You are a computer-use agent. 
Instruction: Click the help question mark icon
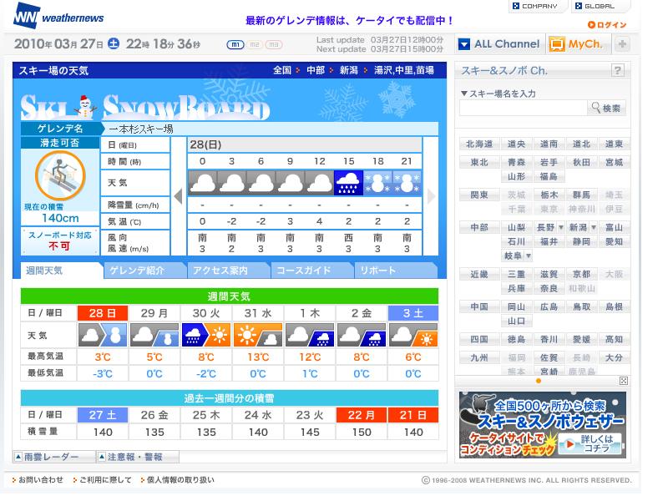pyautogui.click(x=617, y=70)
